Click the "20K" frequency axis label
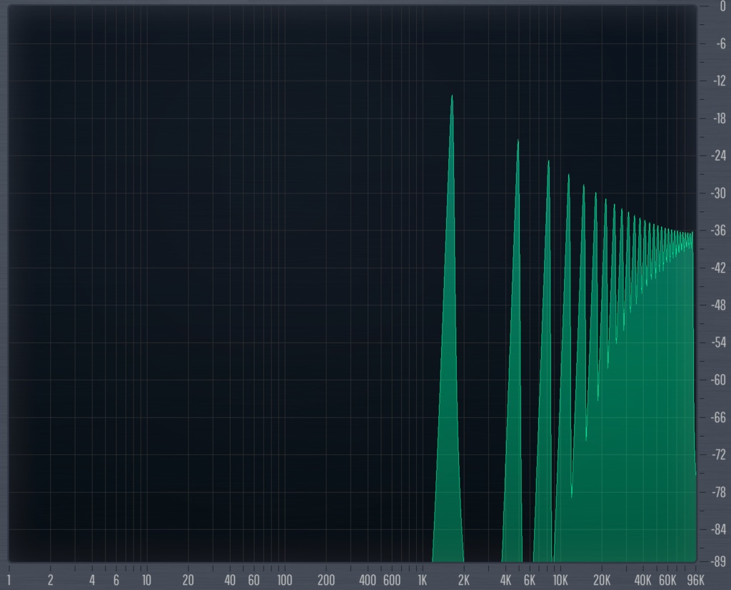 coord(602,580)
